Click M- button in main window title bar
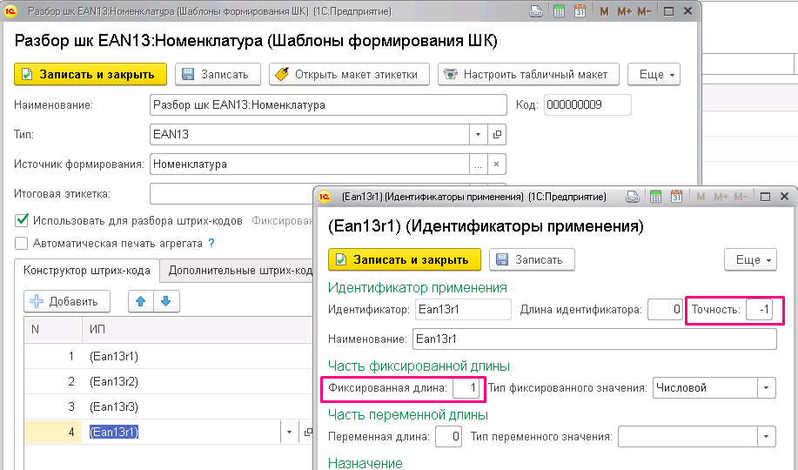The image size is (798, 470). [x=644, y=11]
